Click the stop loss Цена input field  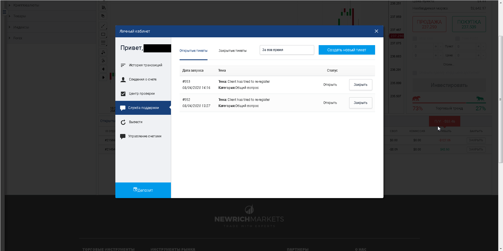pyautogui.click(x=423, y=55)
